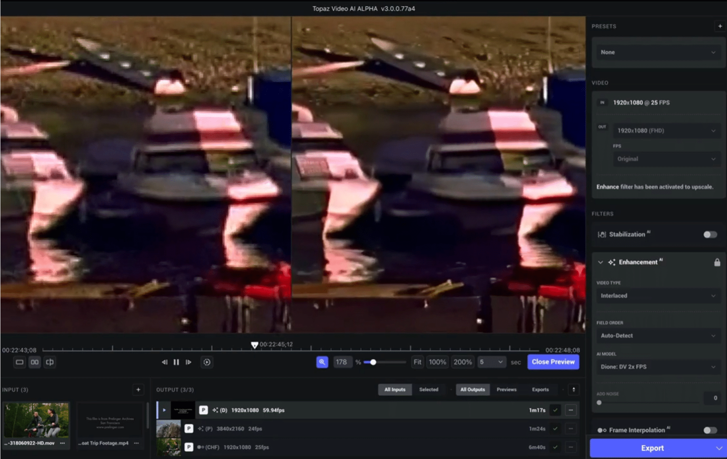Open the Field Order Auto-Detect dropdown

(x=658, y=336)
